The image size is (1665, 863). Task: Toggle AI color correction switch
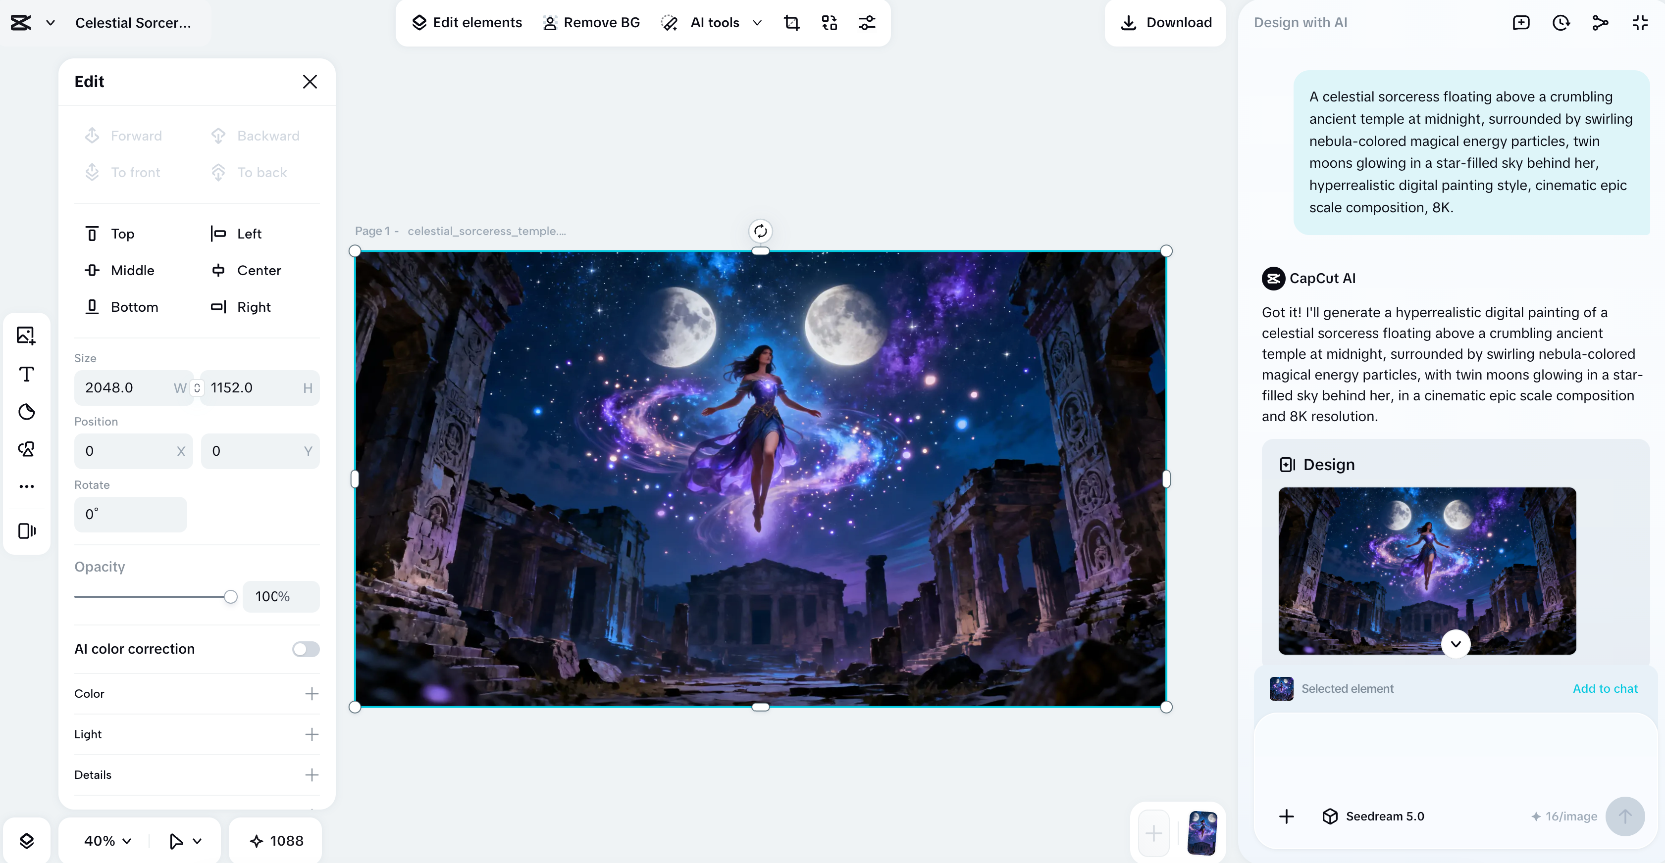pos(305,649)
